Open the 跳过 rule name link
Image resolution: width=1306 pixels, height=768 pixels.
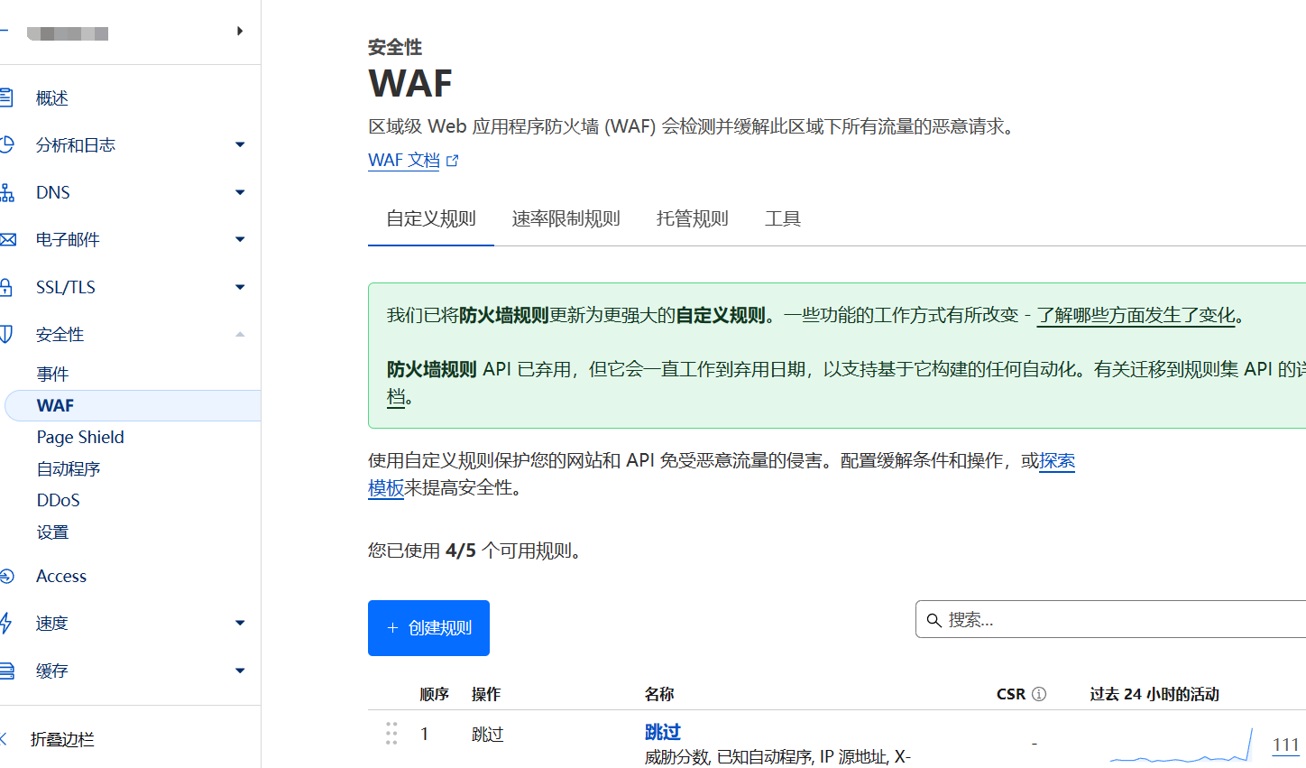[663, 732]
